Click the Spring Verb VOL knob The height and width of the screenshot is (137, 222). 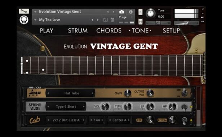[x=105, y=107]
